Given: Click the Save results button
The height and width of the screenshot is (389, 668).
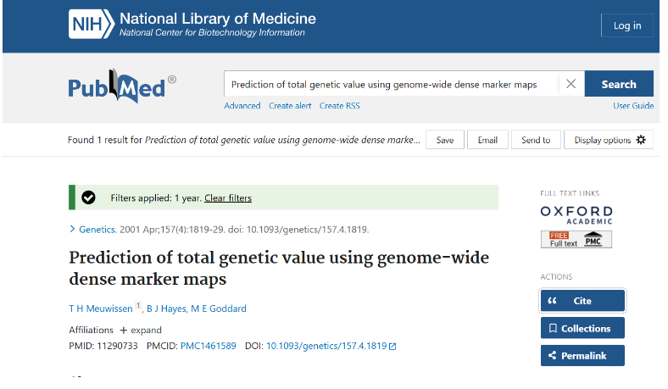Looking at the screenshot, I should pos(445,140).
